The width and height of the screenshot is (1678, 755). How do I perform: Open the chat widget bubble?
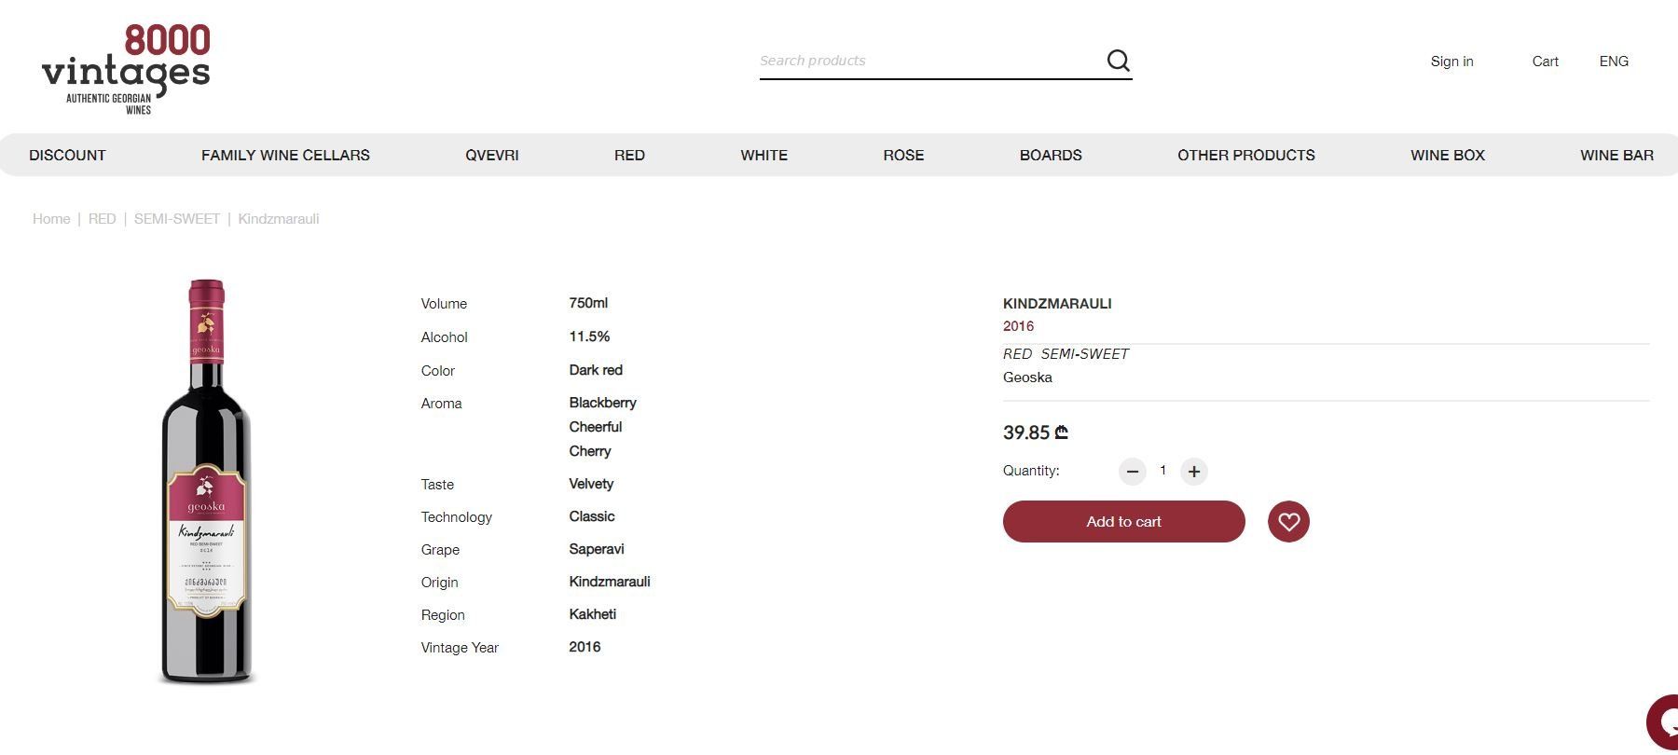click(1663, 722)
